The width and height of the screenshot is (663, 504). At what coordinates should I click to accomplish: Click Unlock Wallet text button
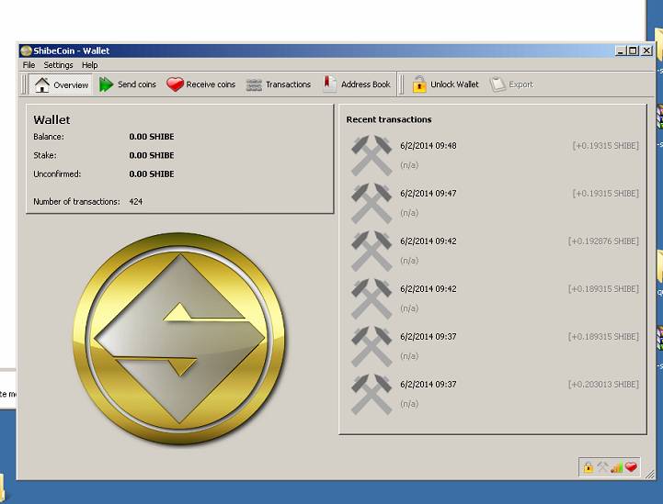click(x=454, y=84)
